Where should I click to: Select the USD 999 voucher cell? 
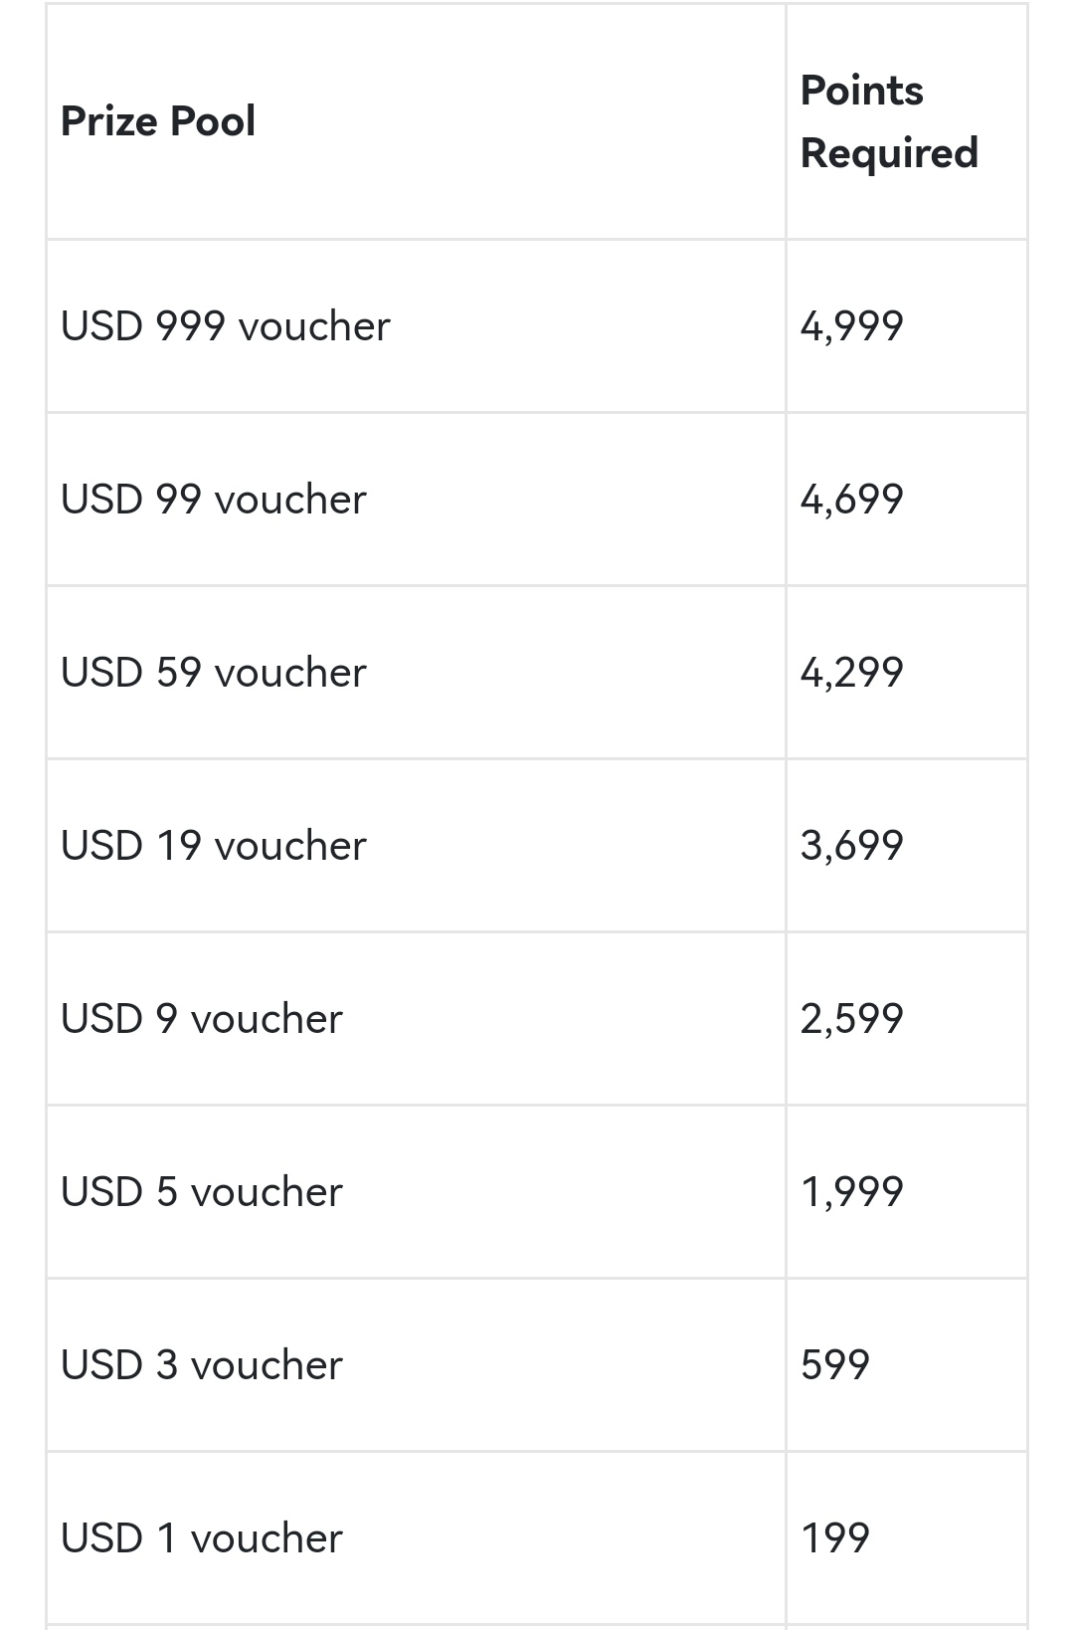pyautogui.click(x=226, y=326)
